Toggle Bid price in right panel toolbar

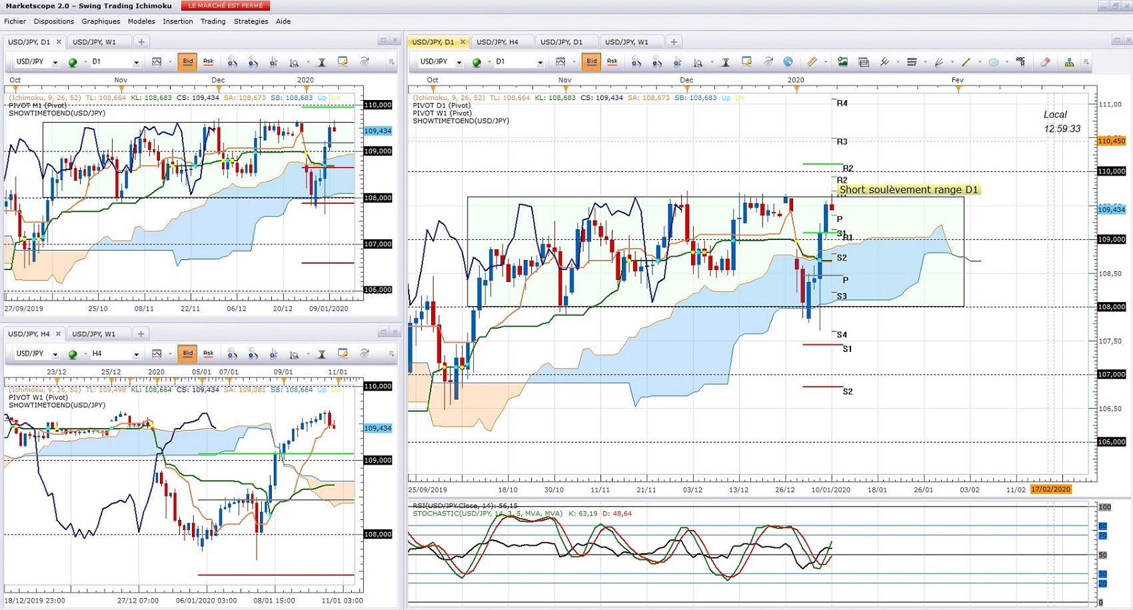pyautogui.click(x=592, y=62)
